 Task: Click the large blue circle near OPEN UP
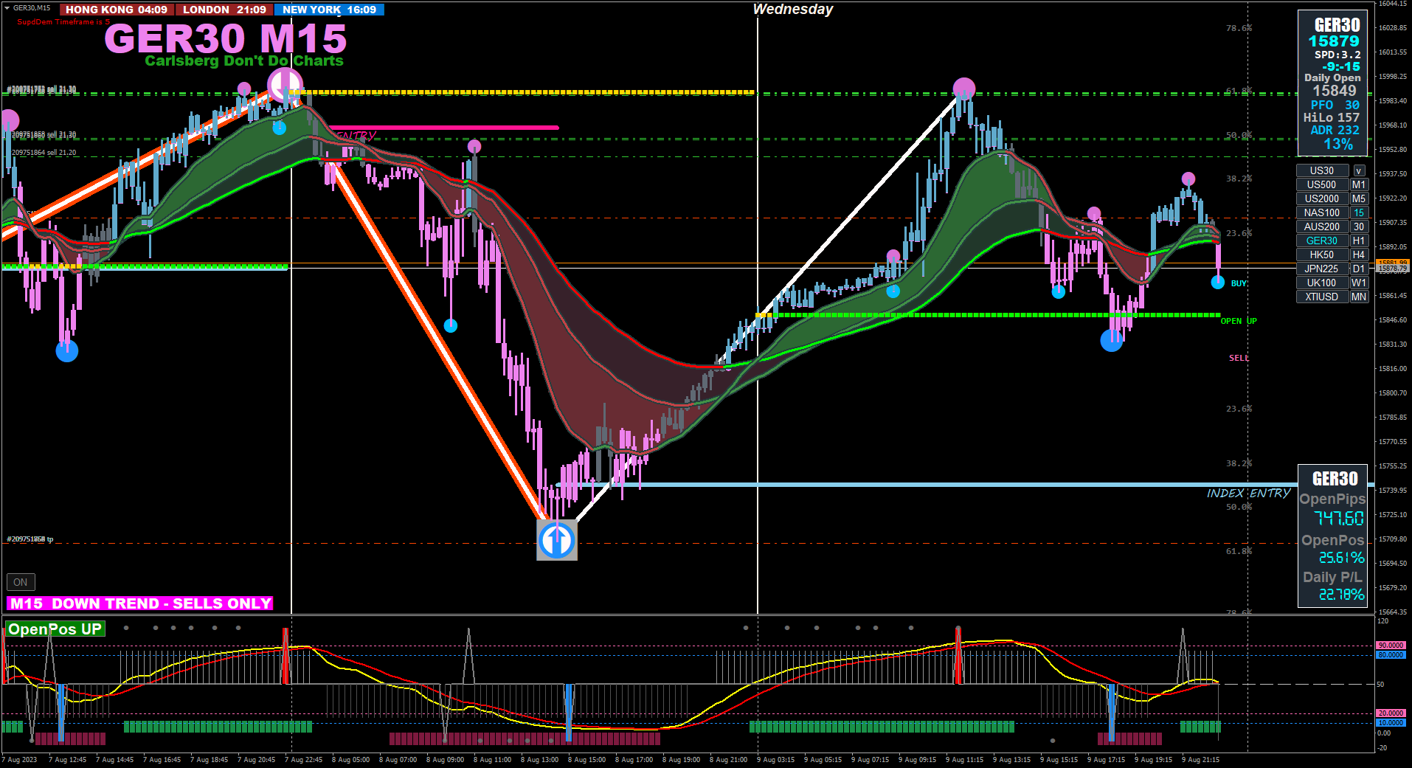click(x=1112, y=340)
